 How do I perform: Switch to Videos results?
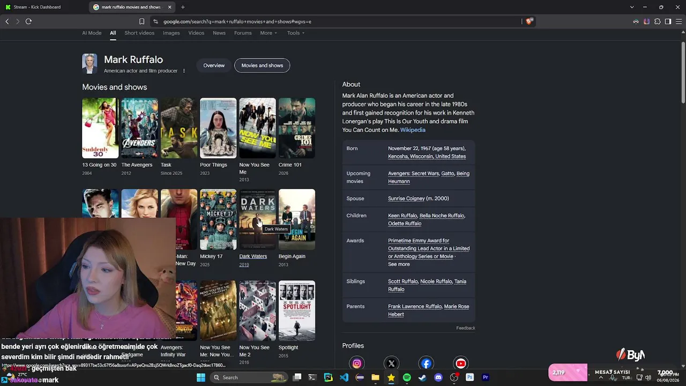(196, 33)
